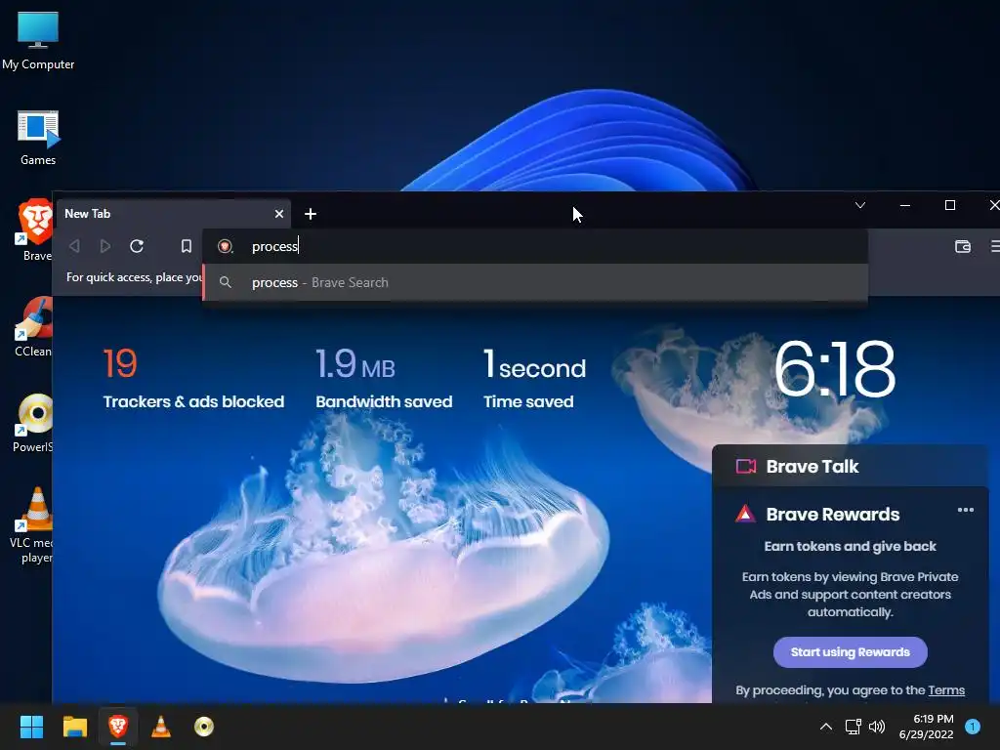Go forward with the browser forward arrow
The height and width of the screenshot is (750, 1000).
tap(105, 246)
